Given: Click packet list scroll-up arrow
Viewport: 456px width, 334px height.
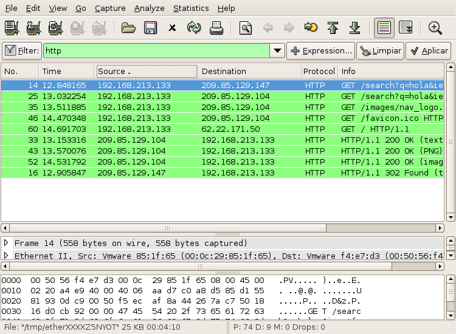Looking at the screenshot, I should click(451, 67).
